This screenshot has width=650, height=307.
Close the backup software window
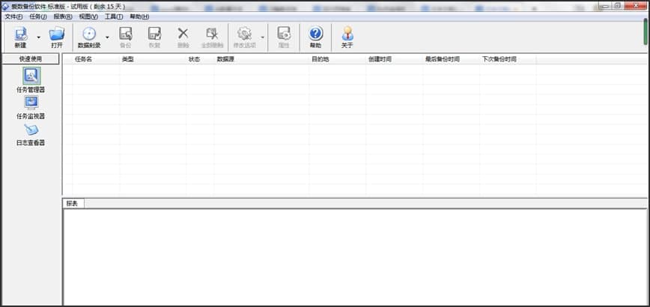tap(636, 6)
